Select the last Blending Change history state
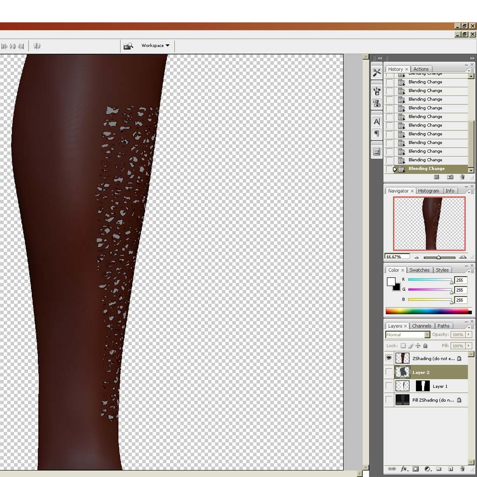 pos(426,169)
